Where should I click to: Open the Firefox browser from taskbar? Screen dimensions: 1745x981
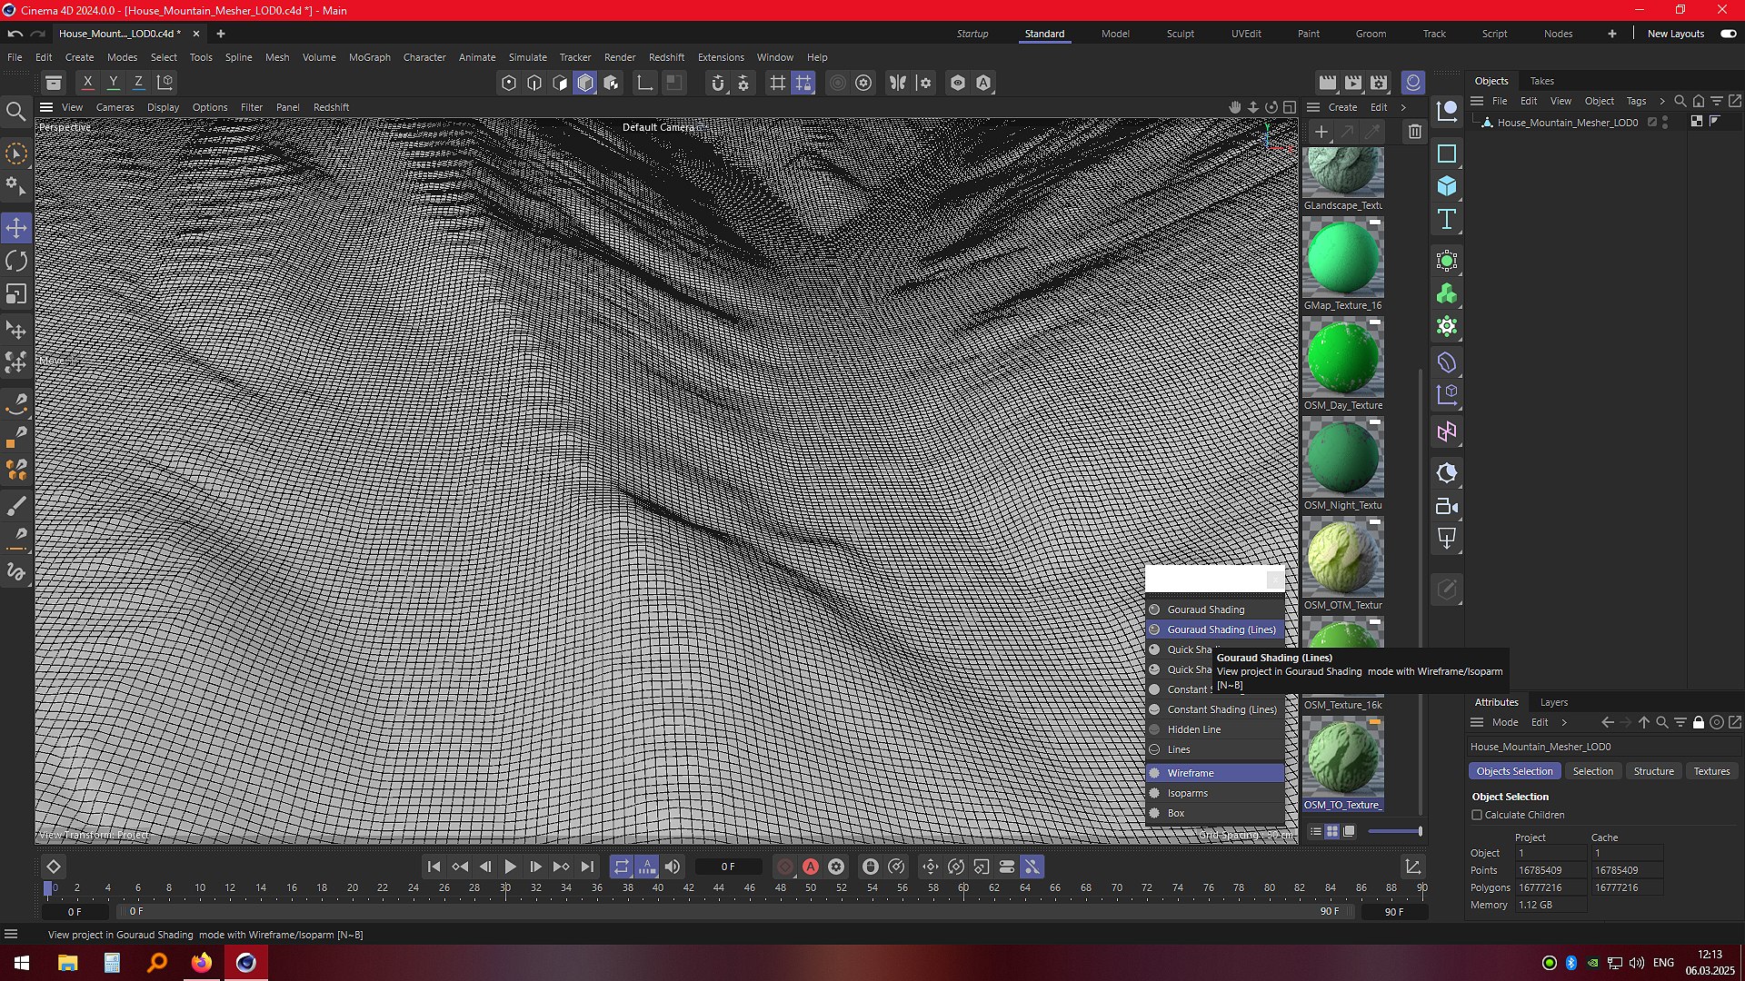pos(201,963)
